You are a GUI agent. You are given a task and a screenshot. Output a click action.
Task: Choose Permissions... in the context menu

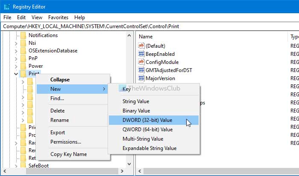pyautogui.click(x=73, y=142)
